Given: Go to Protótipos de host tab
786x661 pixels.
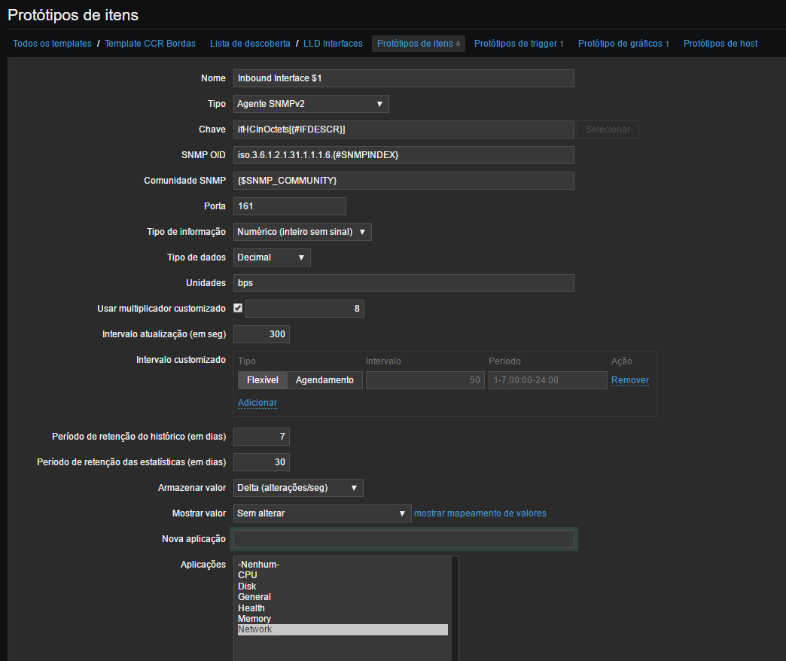Looking at the screenshot, I should coord(720,44).
